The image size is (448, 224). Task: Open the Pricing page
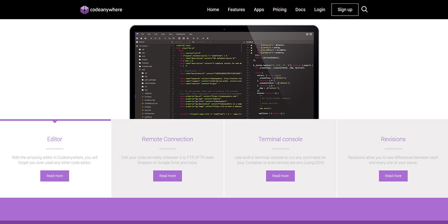pyautogui.click(x=280, y=10)
